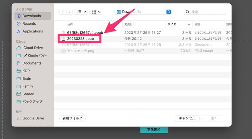Click the Downloads clock-arrow icon in sidebar

pyautogui.click(x=19, y=16)
